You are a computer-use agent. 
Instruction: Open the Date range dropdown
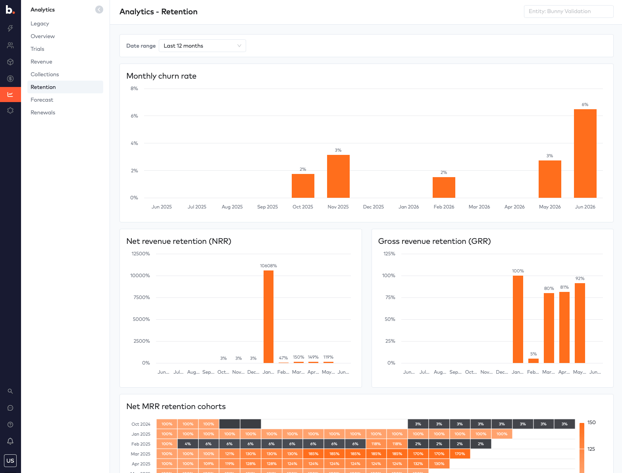(202, 46)
